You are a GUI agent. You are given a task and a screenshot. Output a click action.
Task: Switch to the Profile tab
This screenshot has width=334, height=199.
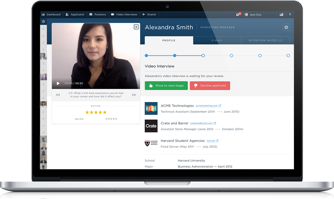(x=169, y=40)
